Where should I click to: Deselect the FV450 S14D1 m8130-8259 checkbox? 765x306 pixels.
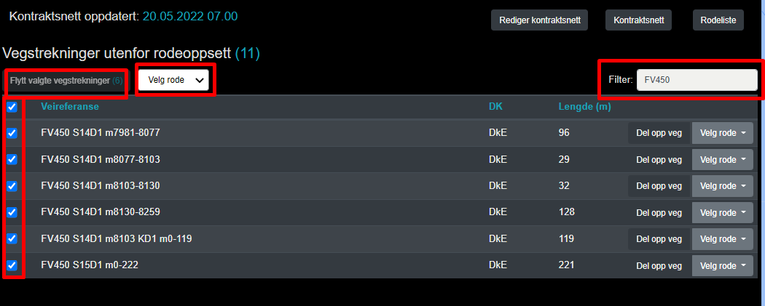click(x=12, y=212)
